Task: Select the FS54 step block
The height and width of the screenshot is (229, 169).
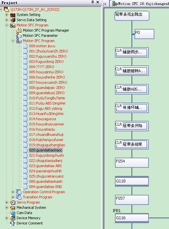Action: click(x=132, y=163)
